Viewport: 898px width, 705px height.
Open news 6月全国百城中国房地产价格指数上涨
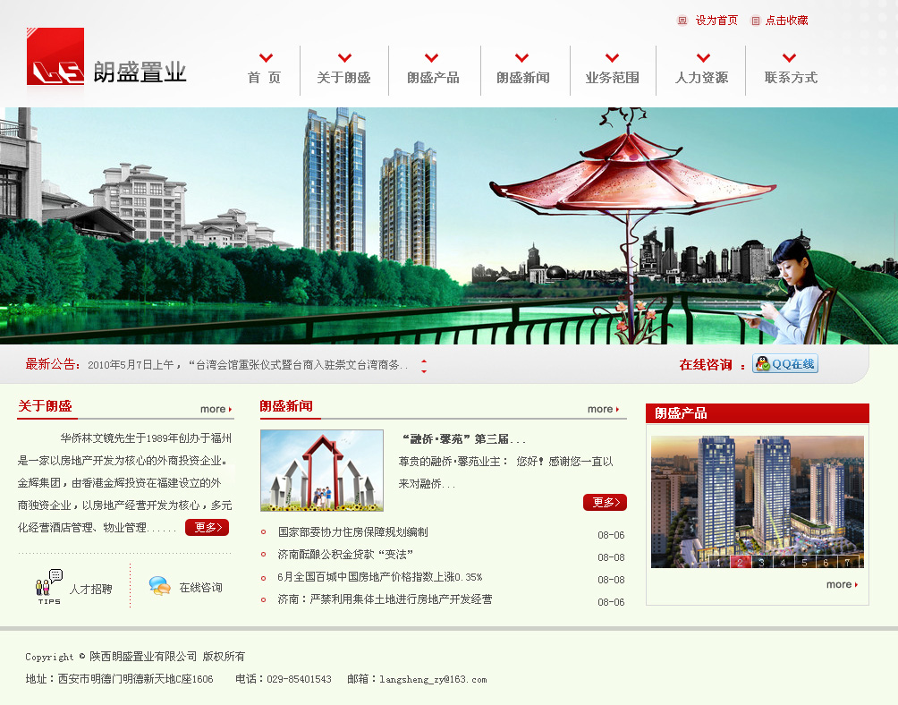pyautogui.click(x=380, y=577)
